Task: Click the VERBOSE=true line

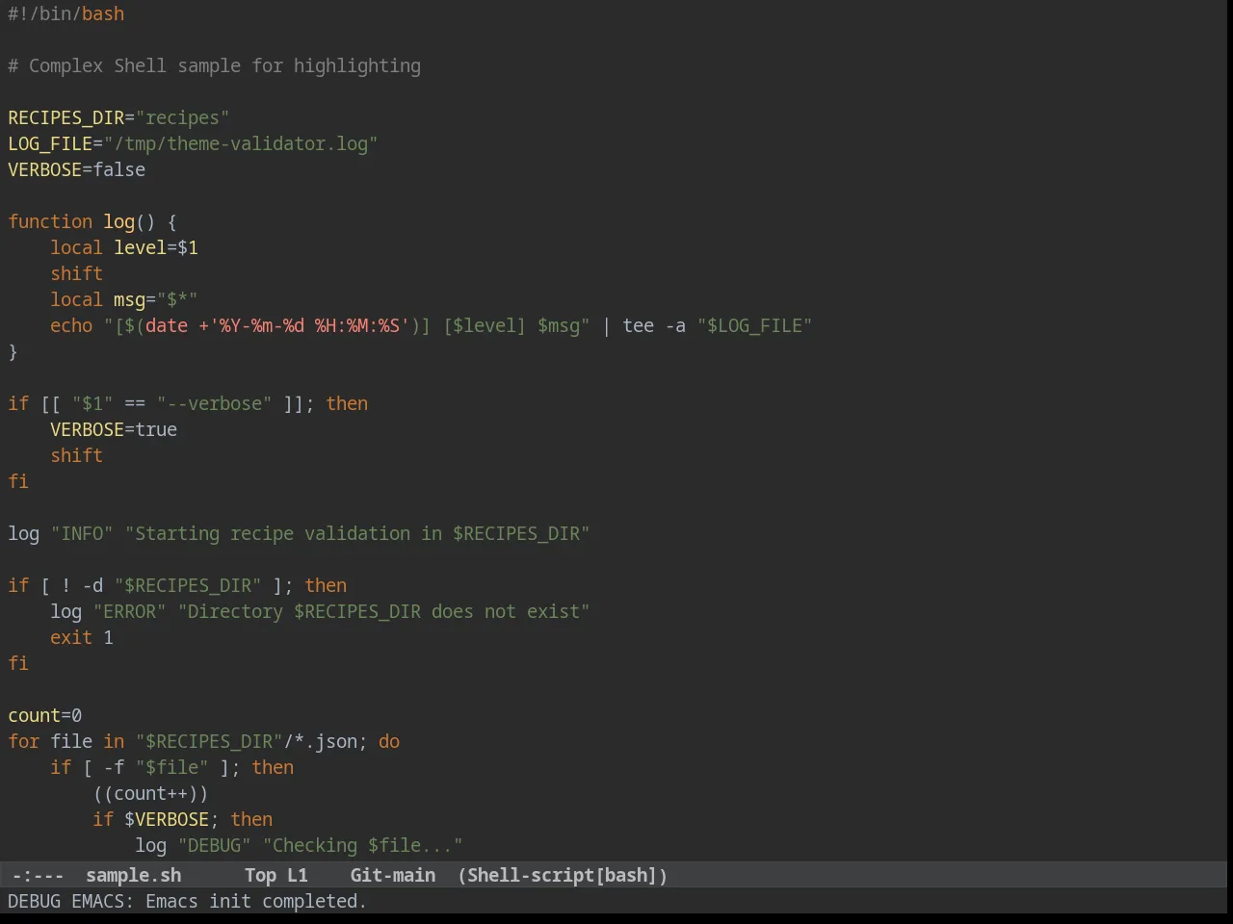Action: (x=114, y=429)
